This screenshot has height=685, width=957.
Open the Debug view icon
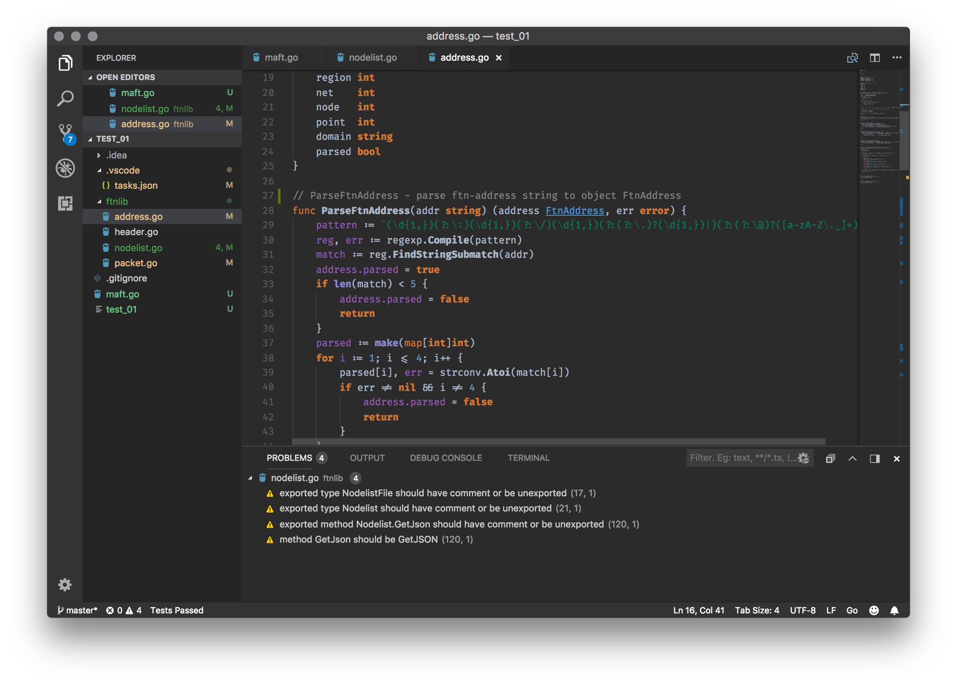tap(65, 168)
